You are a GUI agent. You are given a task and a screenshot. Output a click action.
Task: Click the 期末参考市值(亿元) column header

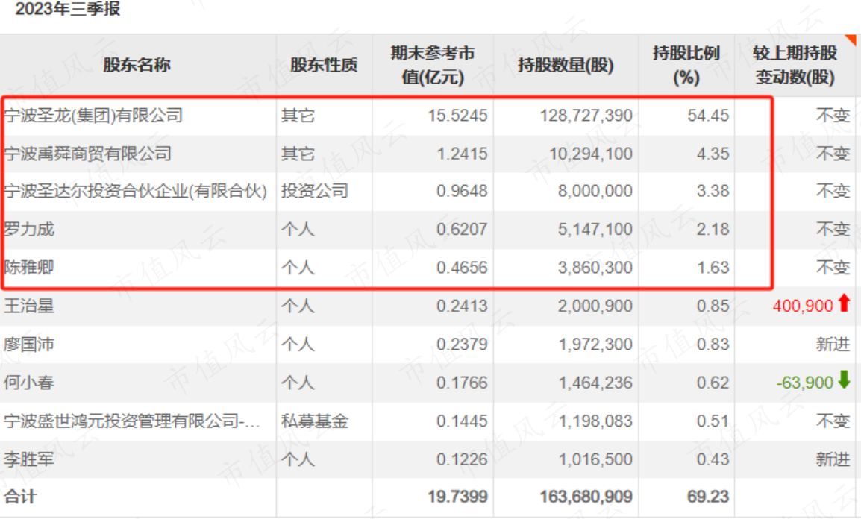[x=433, y=65]
